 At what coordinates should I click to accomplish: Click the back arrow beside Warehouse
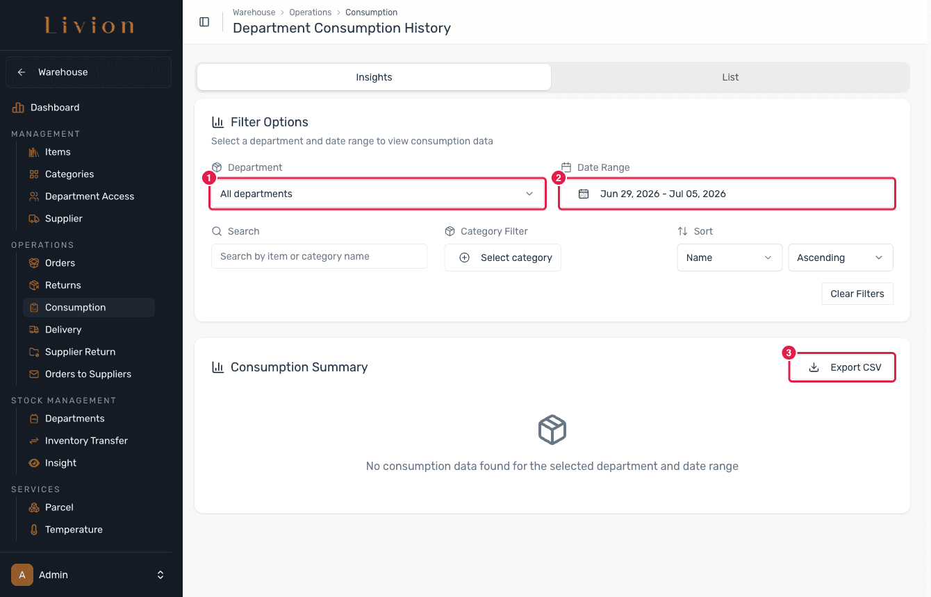coord(22,72)
